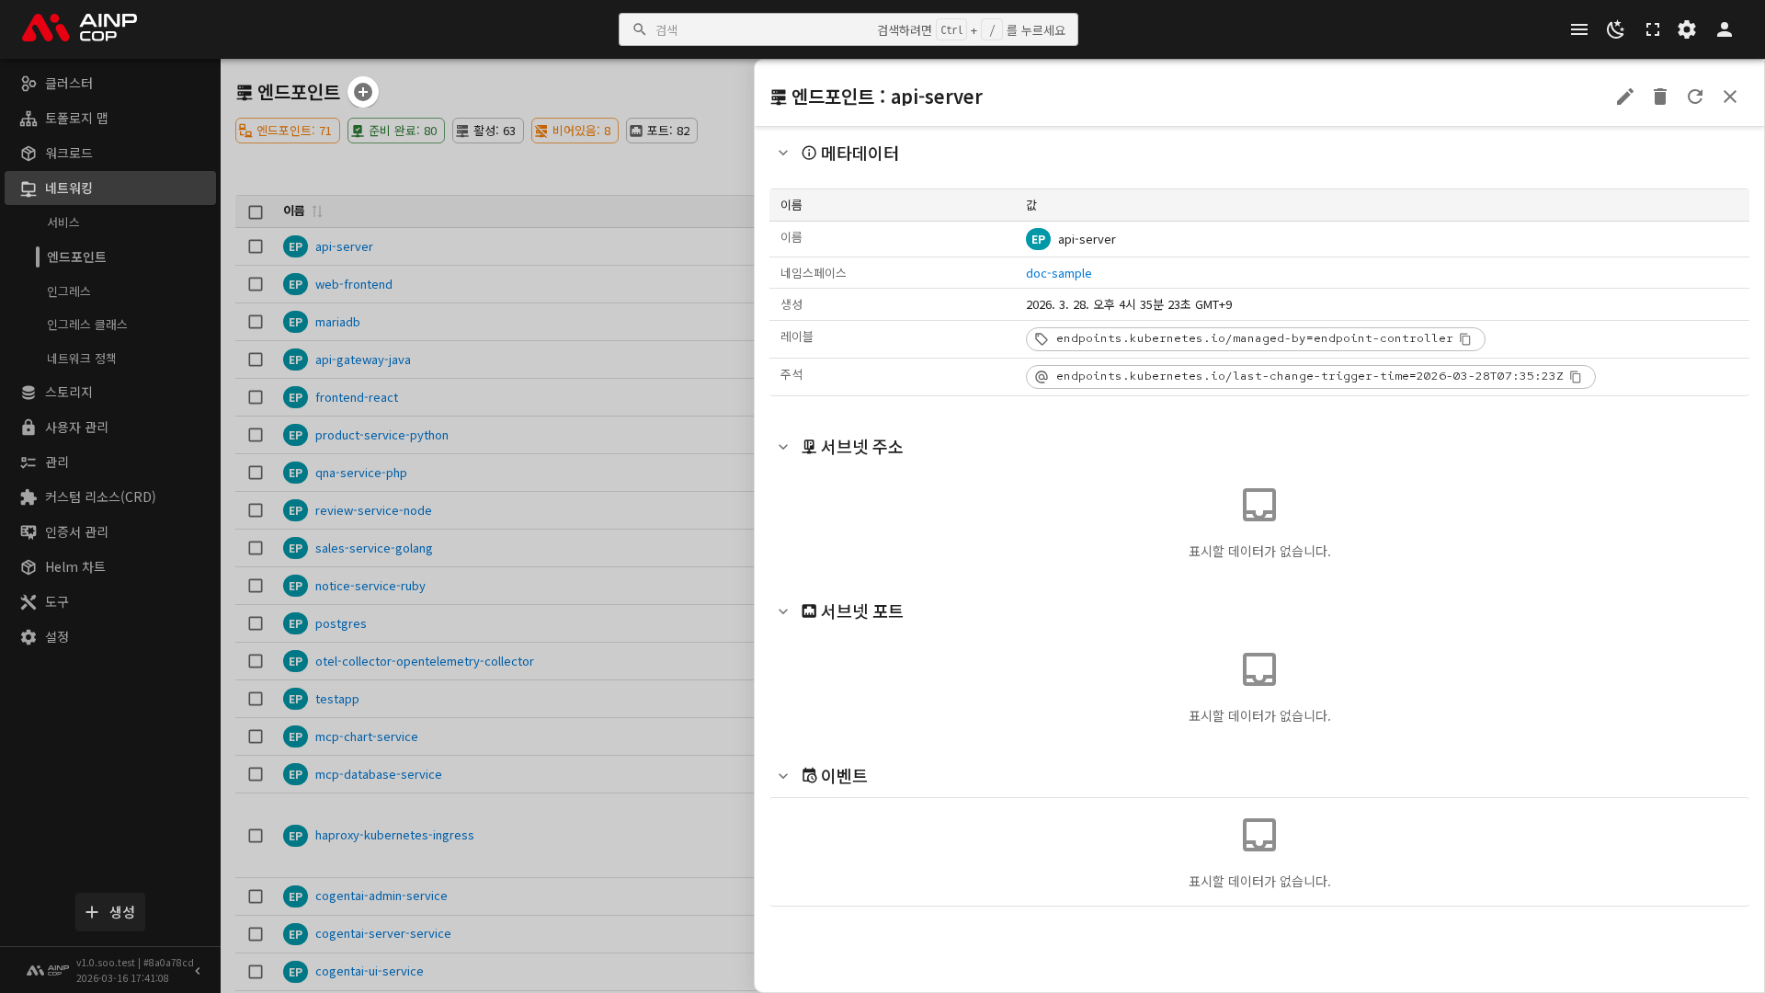Image resolution: width=1765 pixels, height=993 pixels.
Task: Open the doc-sample namespace link
Action: tap(1058, 273)
